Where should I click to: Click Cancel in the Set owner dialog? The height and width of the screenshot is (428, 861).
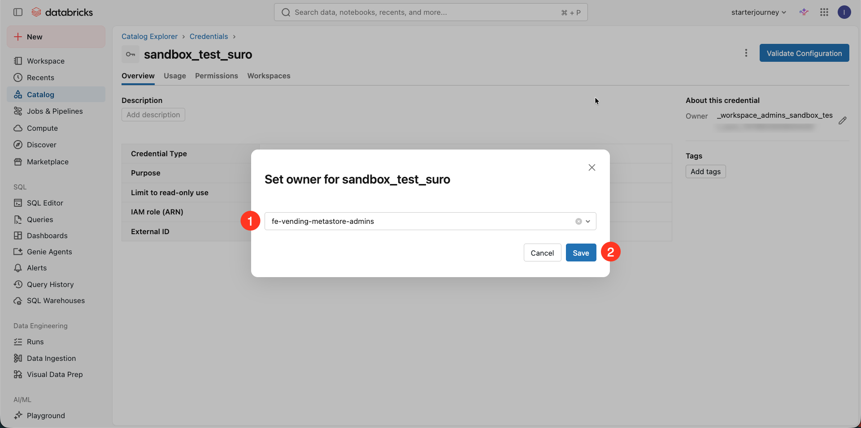point(542,253)
